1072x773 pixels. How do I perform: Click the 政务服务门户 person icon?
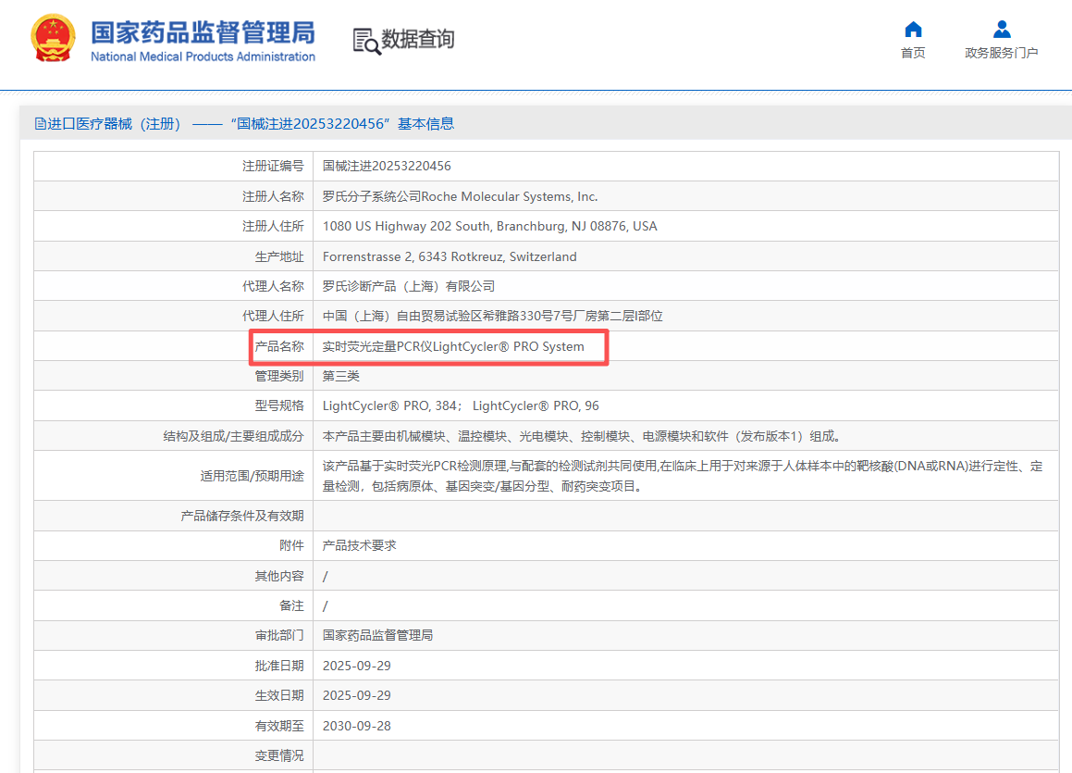[1001, 30]
